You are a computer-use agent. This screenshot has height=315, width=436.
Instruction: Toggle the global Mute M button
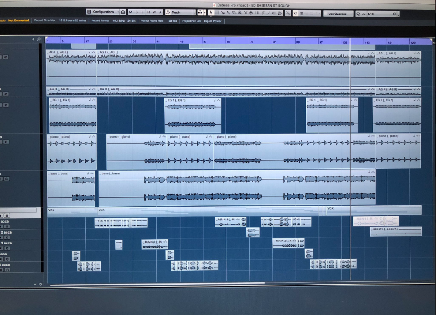[131, 12]
